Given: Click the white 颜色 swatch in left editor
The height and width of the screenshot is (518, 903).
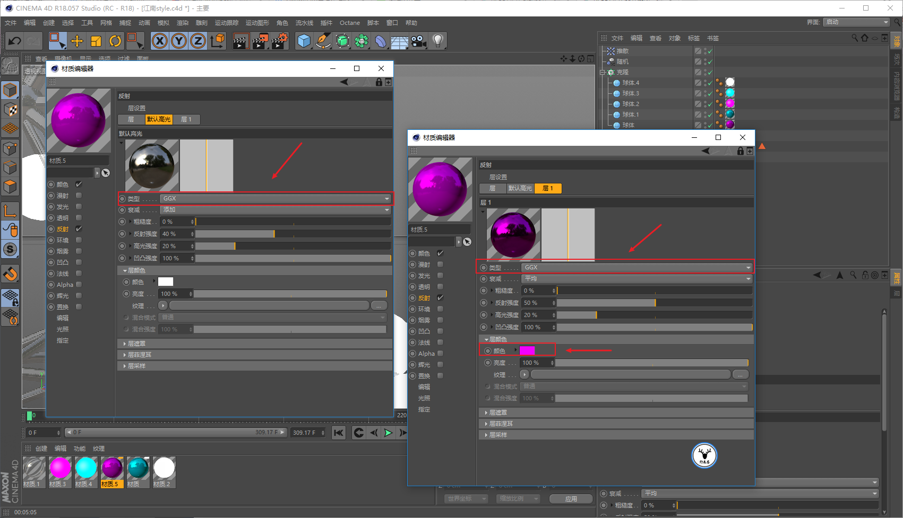Looking at the screenshot, I should click(166, 282).
